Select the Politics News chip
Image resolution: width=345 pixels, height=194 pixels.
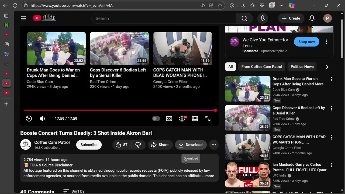(302, 67)
